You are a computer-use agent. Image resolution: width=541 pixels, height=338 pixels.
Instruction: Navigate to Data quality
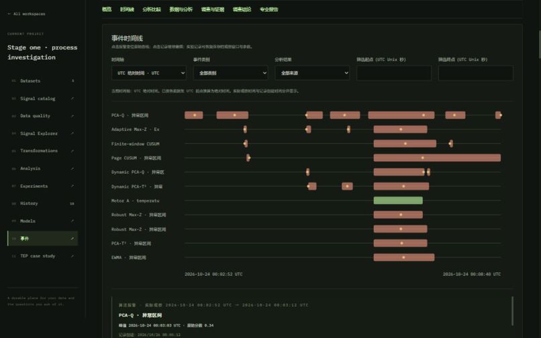(x=43, y=116)
